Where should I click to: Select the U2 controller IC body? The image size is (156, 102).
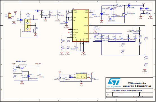point(80,26)
